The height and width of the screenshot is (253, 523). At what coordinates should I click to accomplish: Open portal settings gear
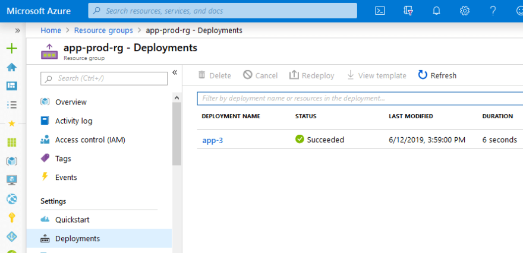[464, 11]
